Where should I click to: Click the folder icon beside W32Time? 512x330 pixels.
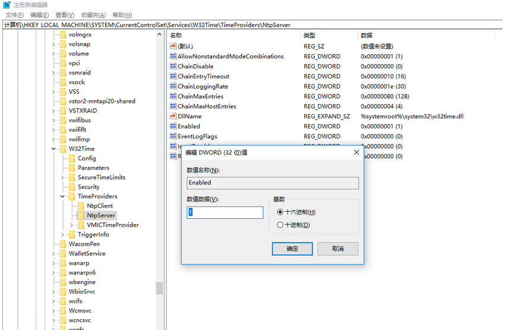[63, 149]
